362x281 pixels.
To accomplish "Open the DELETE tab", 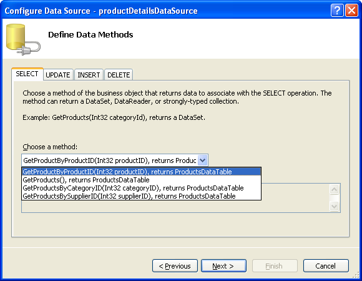I will pyautogui.click(x=119, y=75).
